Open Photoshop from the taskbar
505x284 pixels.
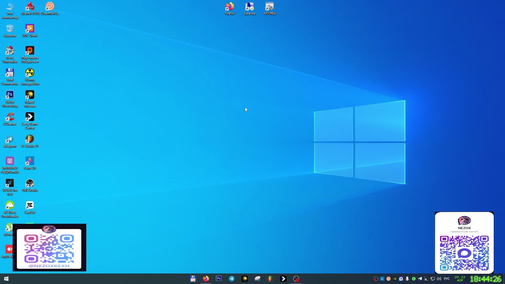click(219, 279)
